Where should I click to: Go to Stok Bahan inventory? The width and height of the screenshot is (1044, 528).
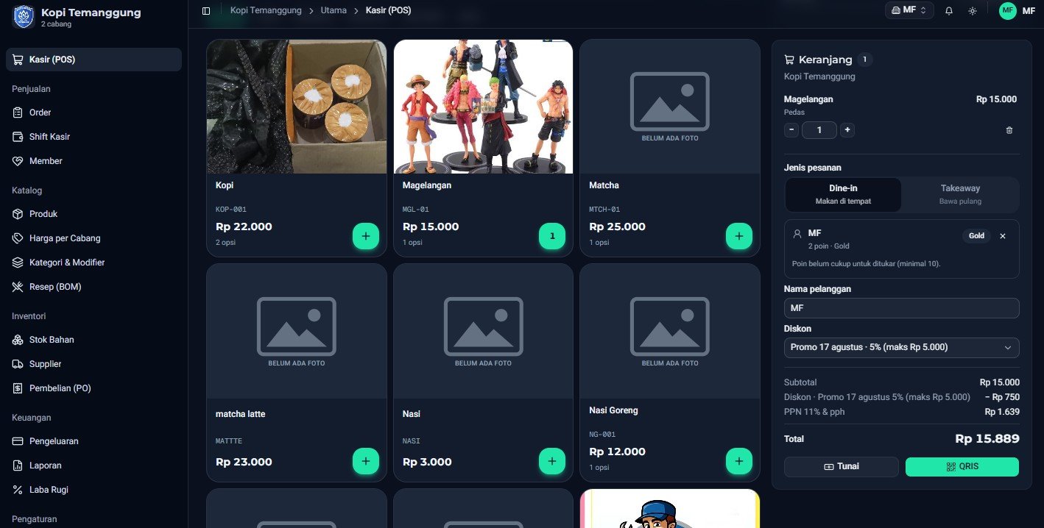(x=94, y=340)
